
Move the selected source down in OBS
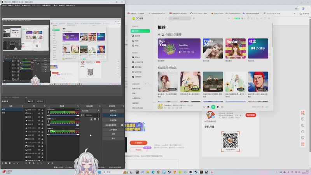(41, 163)
